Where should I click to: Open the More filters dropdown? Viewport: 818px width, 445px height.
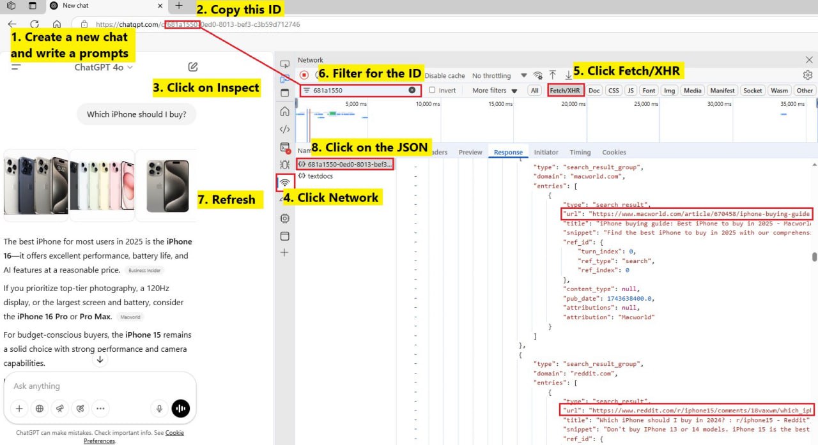495,91
